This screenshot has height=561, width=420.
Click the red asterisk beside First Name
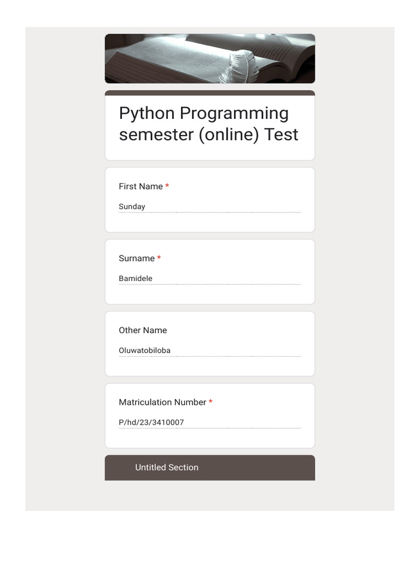pos(167,186)
